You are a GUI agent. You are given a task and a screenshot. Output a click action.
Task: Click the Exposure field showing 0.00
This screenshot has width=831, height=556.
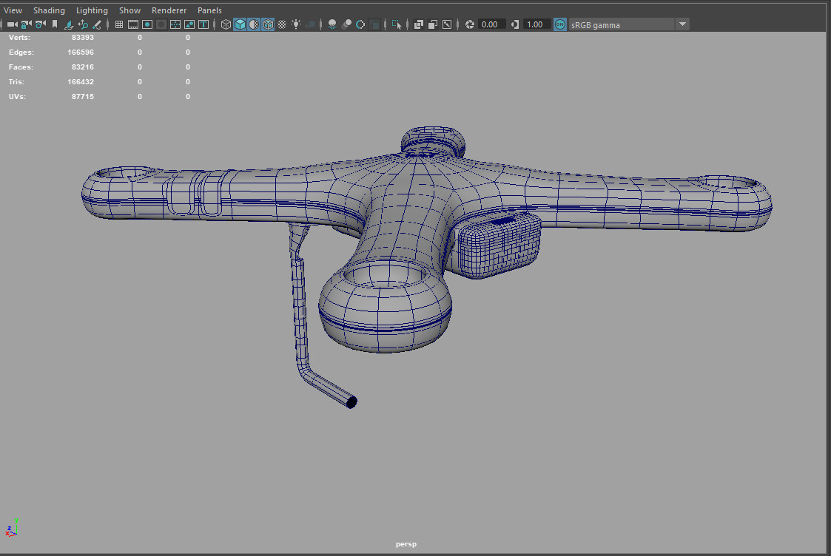coord(491,24)
